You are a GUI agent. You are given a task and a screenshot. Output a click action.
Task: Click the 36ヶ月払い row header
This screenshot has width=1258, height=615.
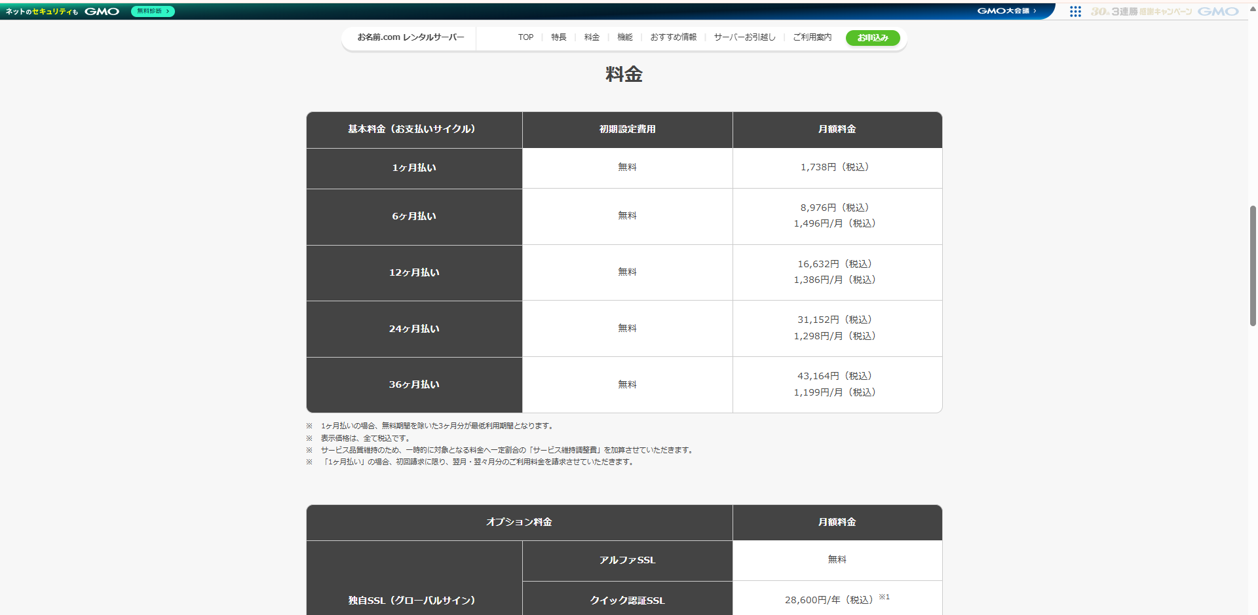click(x=414, y=384)
